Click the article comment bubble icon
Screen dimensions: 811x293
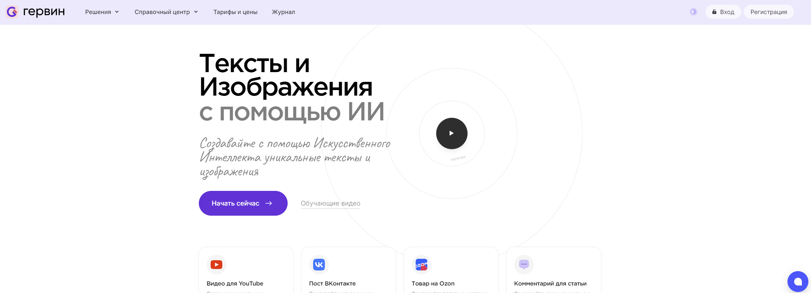[x=524, y=265]
